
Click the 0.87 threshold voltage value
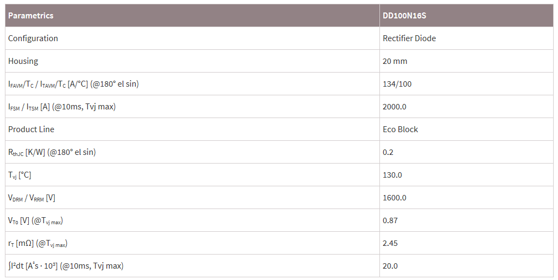pyautogui.click(x=390, y=220)
